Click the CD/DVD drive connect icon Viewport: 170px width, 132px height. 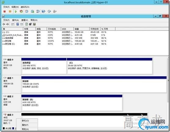click(x=49, y=11)
